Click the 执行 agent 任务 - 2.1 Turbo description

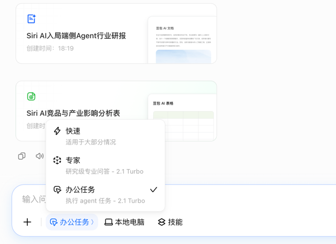[x=105, y=201]
